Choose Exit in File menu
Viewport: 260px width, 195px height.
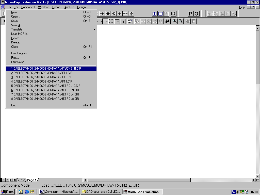point(51,105)
